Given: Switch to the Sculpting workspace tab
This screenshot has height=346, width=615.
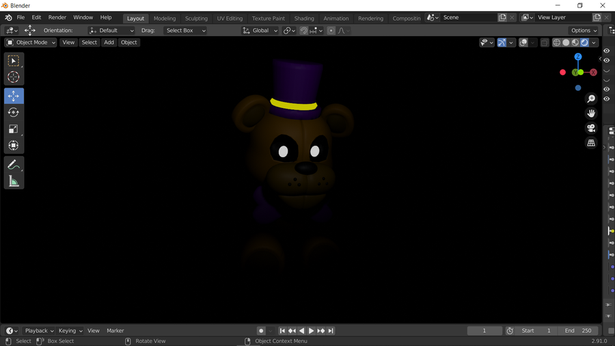Looking at the screenshot, I should pos(196,18).
